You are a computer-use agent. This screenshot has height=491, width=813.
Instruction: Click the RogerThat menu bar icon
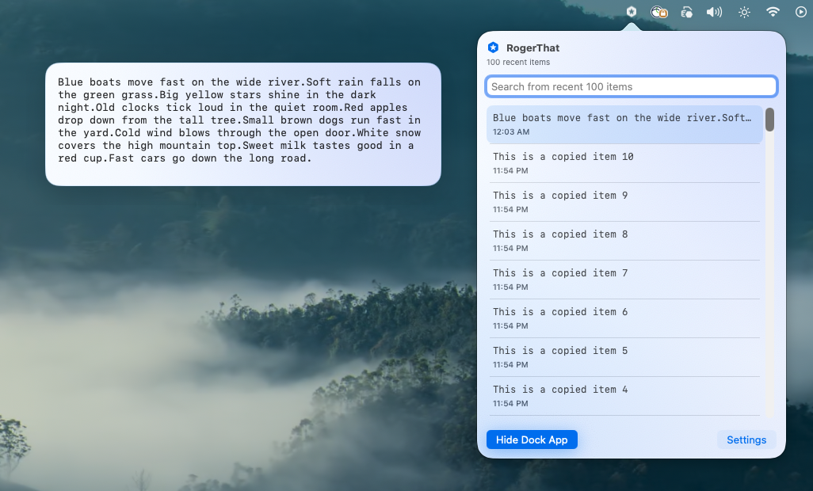631,11
